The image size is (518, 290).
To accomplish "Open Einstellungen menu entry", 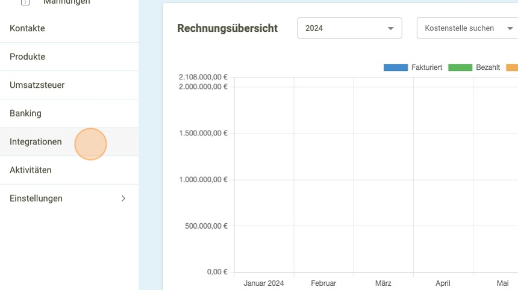I will click(69, 199).
